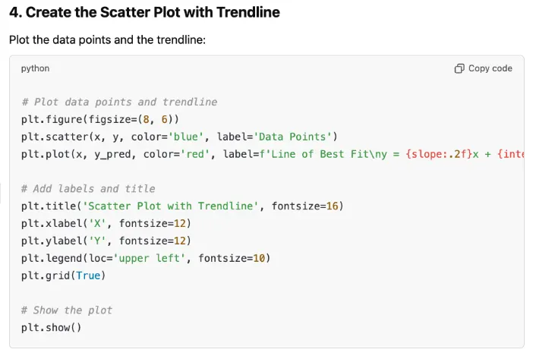Click the plt.scatter code line
This screenshot has width=536, height=359.
[x=178, y=137]
